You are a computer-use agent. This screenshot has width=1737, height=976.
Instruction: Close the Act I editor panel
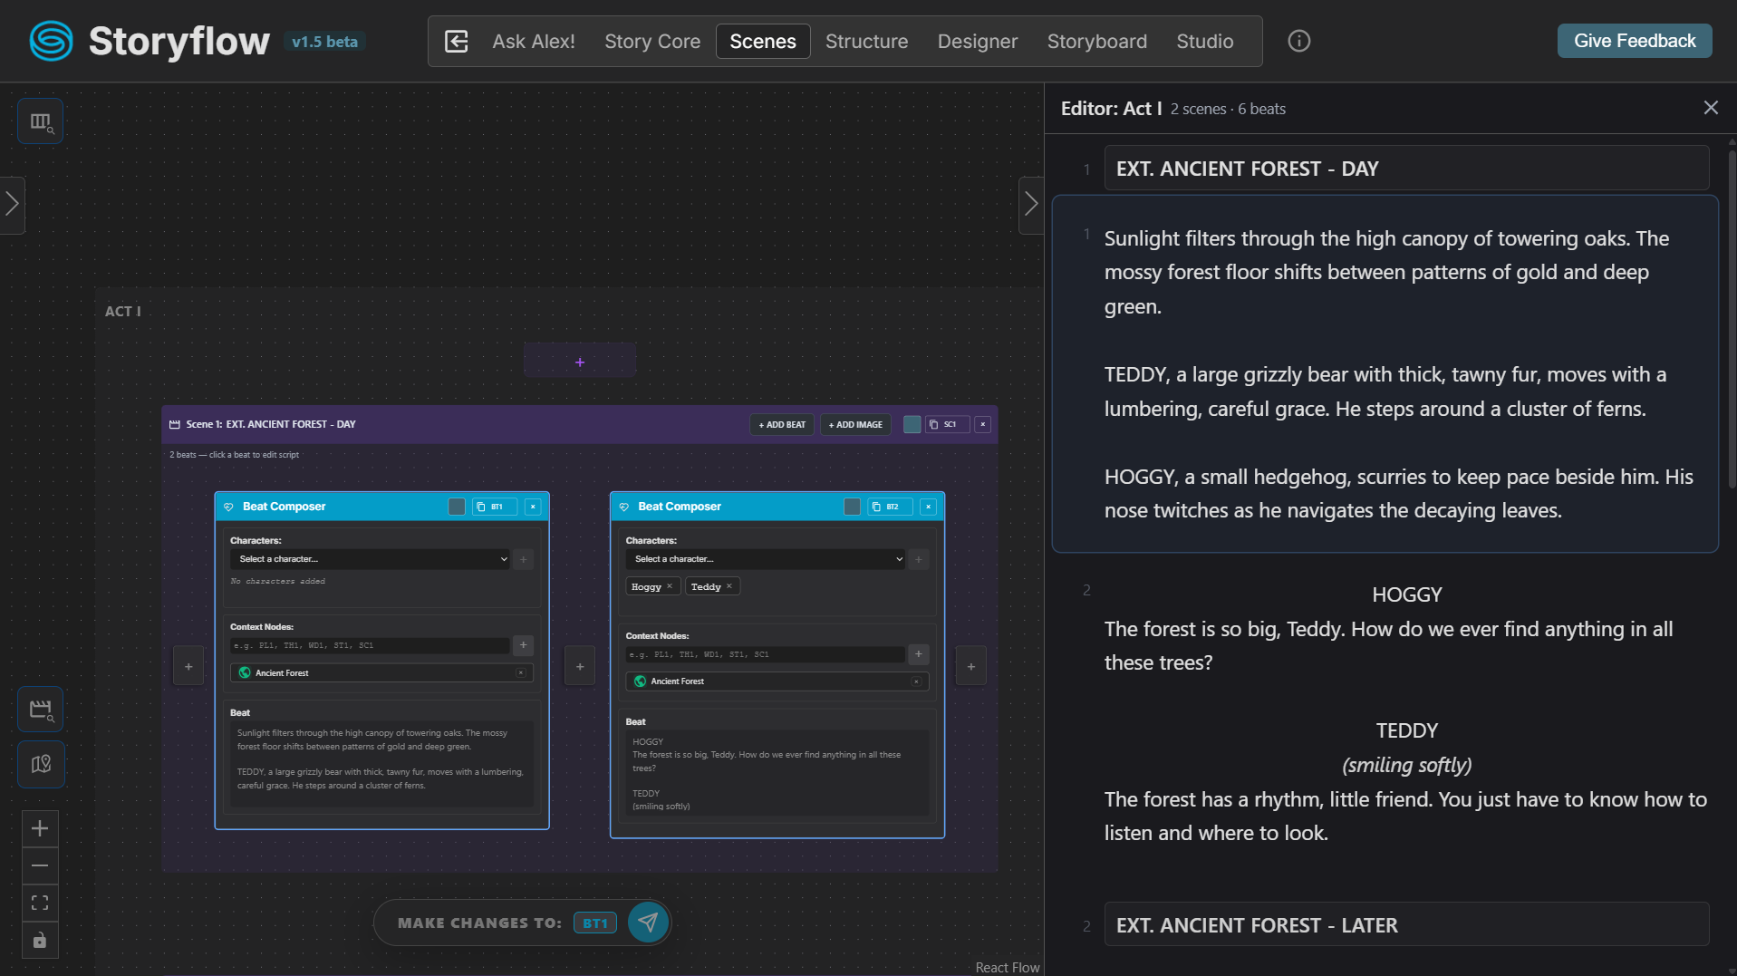click(1710, 108)
